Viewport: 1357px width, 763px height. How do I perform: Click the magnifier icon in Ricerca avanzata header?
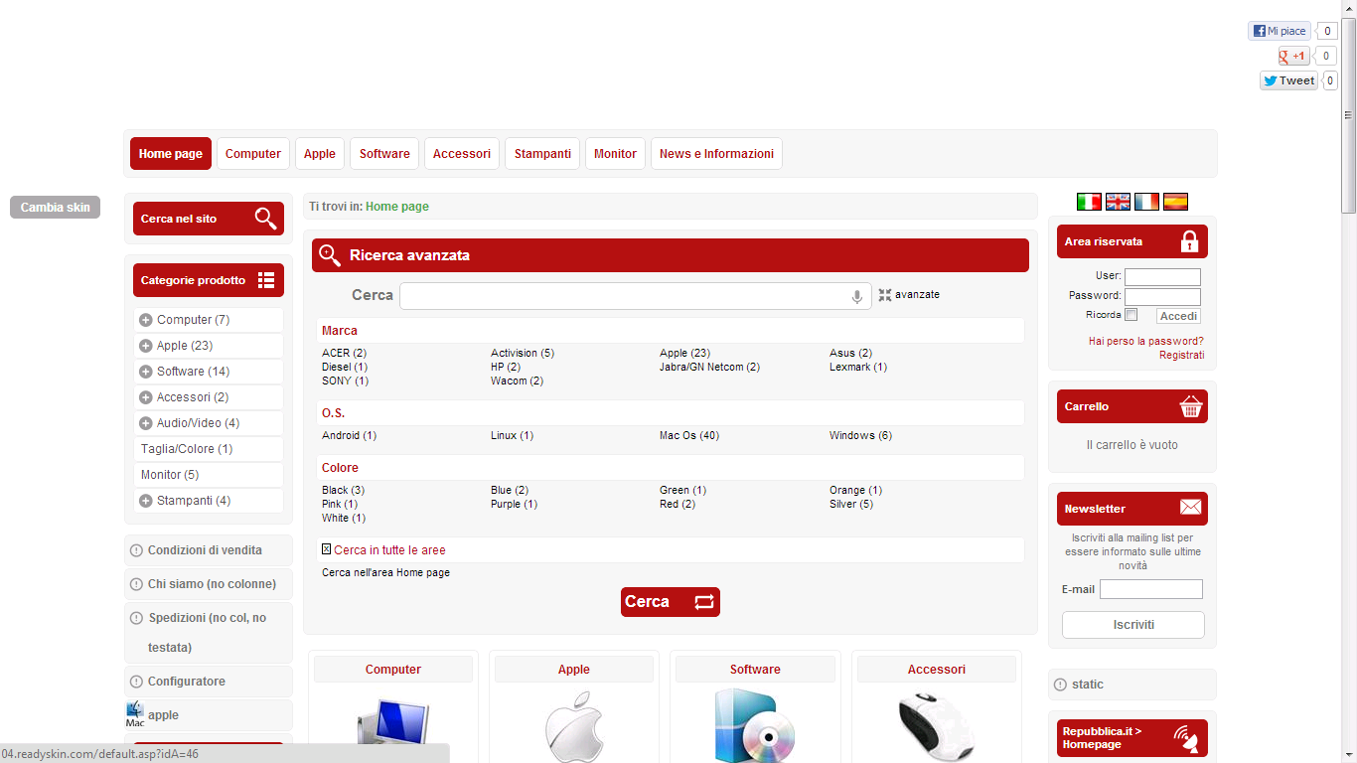(330, 255)
